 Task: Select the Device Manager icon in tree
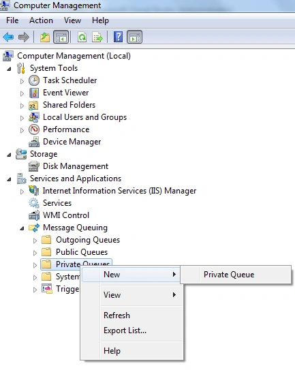click(34, 142)
